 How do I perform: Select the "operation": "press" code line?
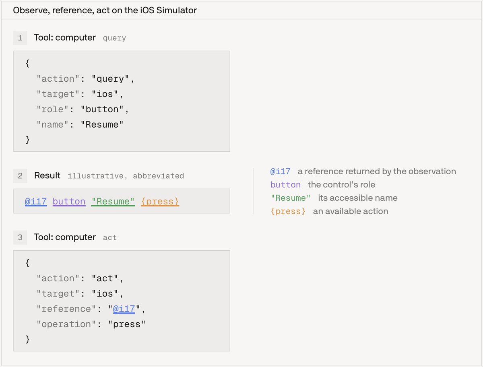(x=91, y=324)
